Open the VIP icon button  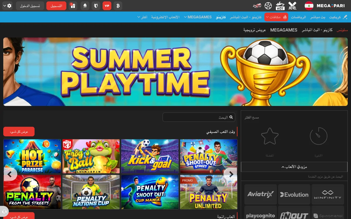tap(107, 6)
